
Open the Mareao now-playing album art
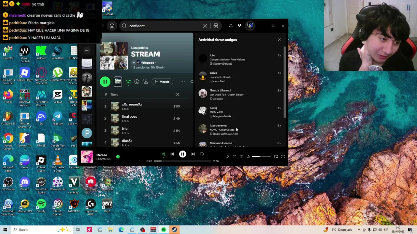pos(87,157)
